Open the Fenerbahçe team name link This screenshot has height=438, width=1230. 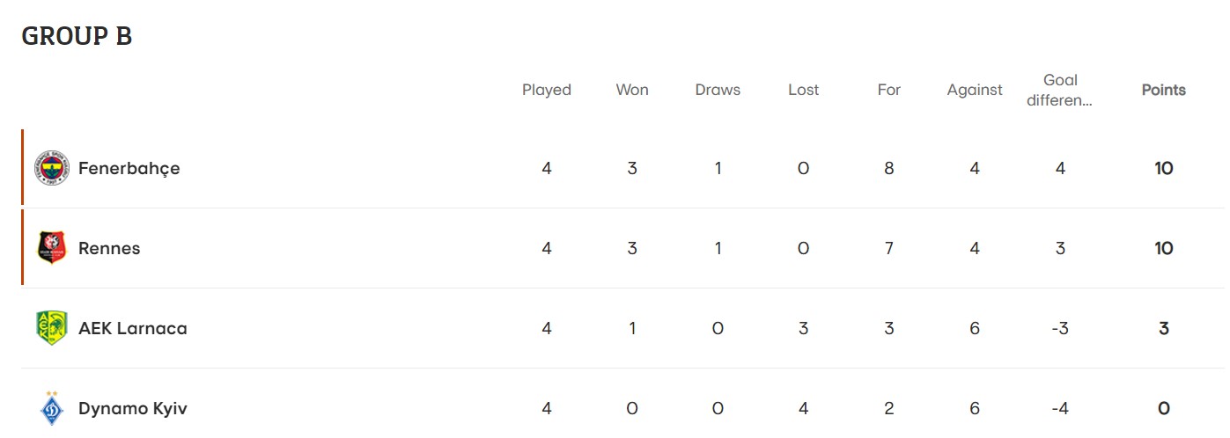click(x=129, y=168)
